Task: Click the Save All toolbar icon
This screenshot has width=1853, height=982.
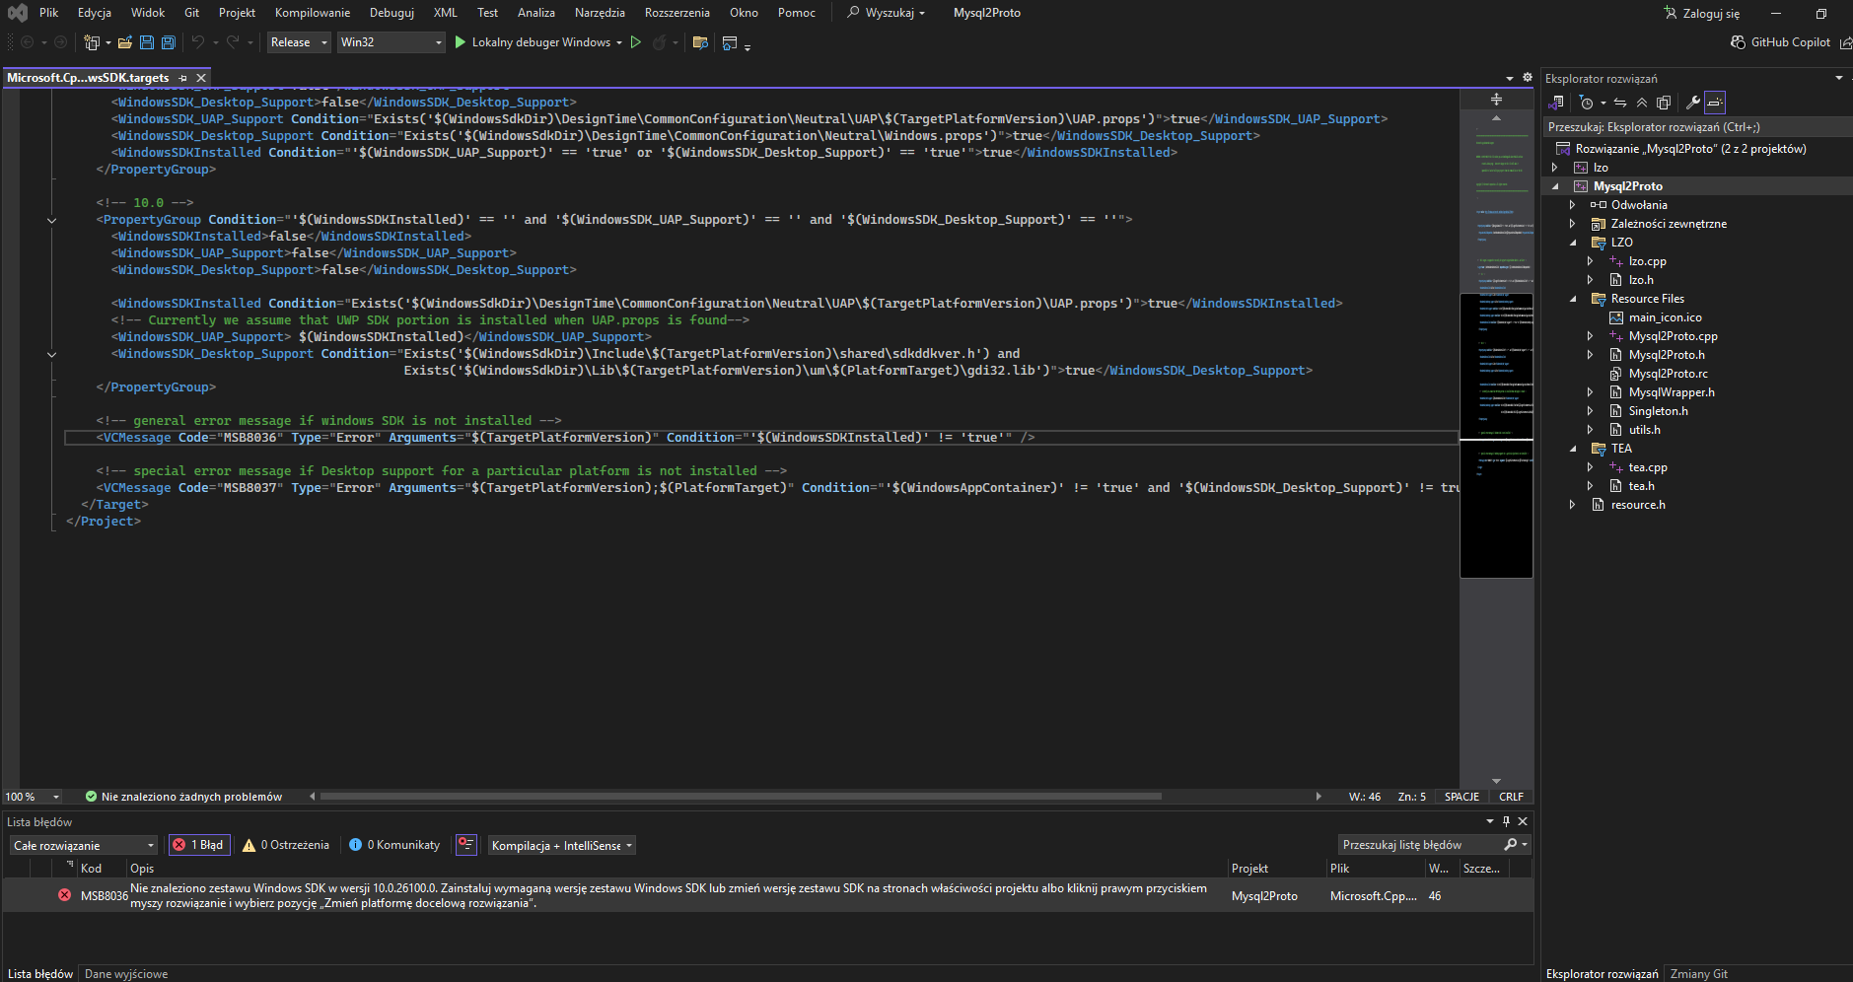Action: click(x=168, y=42)
